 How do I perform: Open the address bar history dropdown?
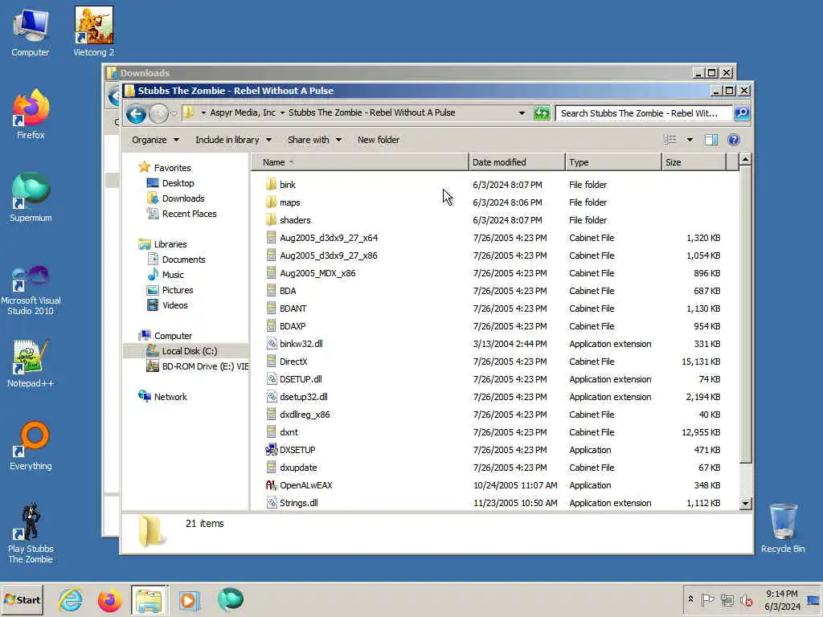(522, 112)
